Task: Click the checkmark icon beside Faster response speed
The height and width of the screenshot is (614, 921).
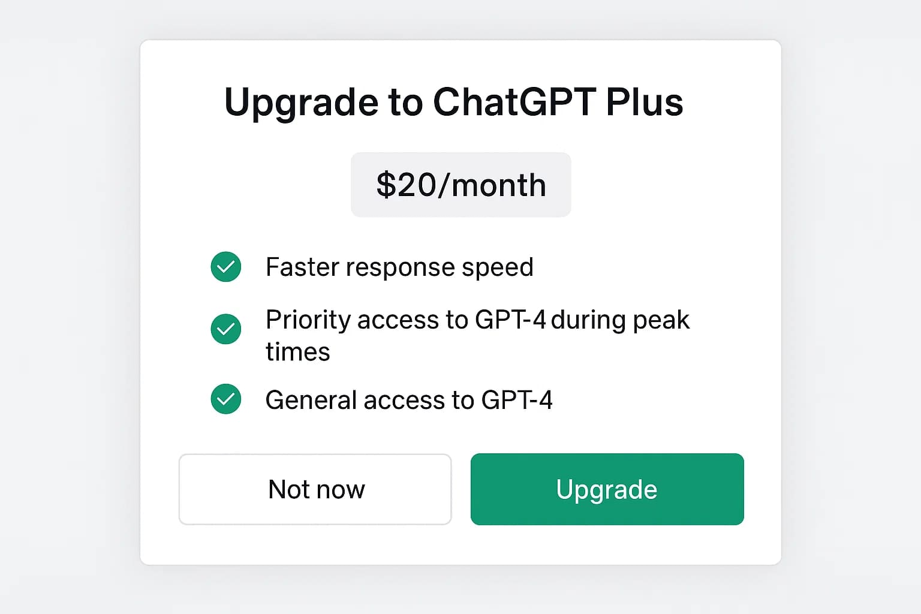Action: [226, 267]
